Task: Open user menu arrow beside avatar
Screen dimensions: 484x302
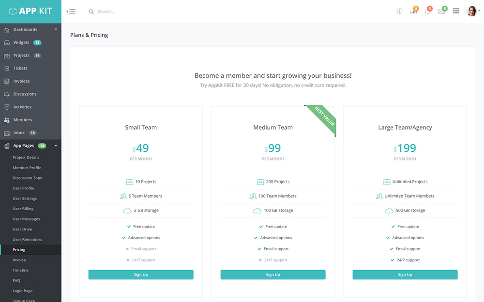Action: tap(479, 11)
